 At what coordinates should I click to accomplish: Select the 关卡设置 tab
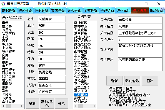(140, 10)
